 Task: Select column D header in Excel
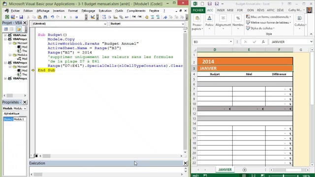click(x=215, y=50)
